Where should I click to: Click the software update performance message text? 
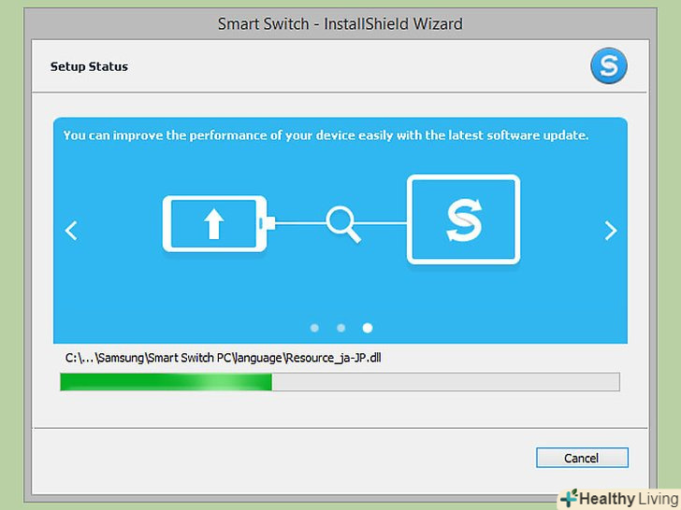[326, 135]
